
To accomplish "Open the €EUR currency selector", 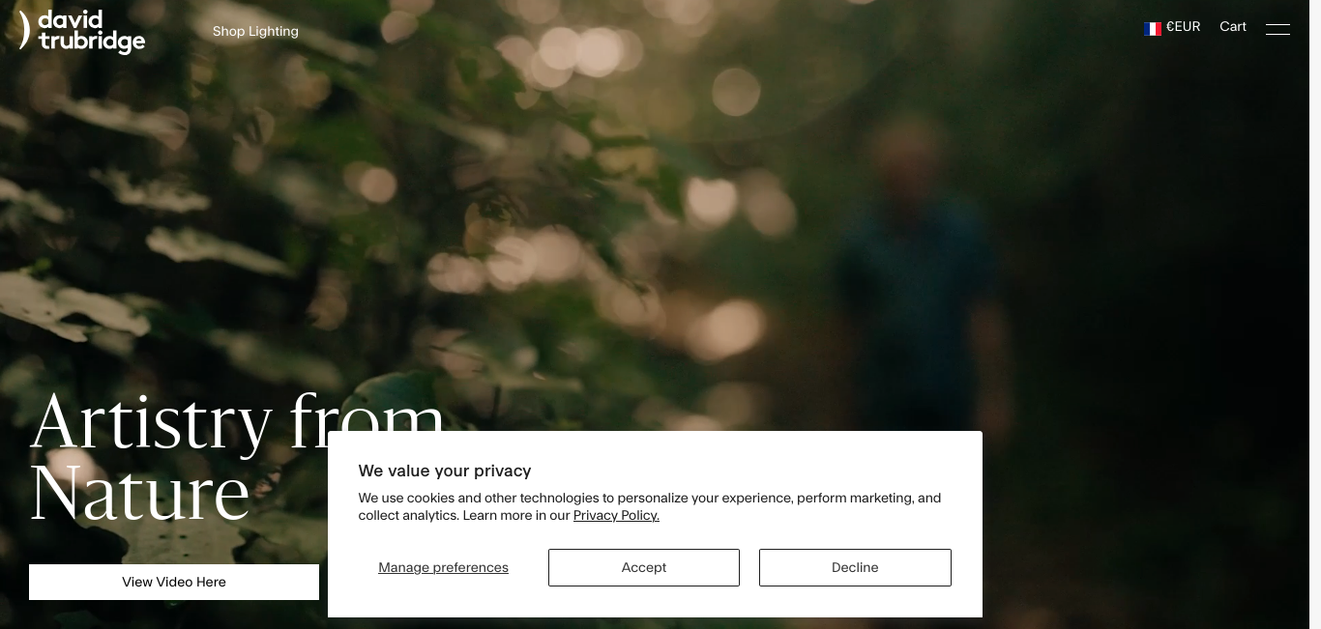I will (1172, 27).
